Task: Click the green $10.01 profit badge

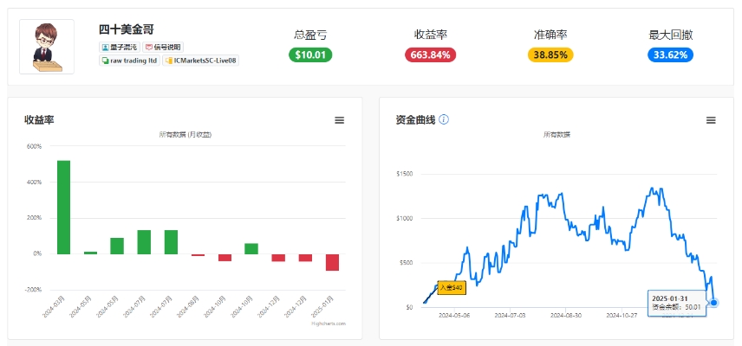Action: click(x=310, y=54)
